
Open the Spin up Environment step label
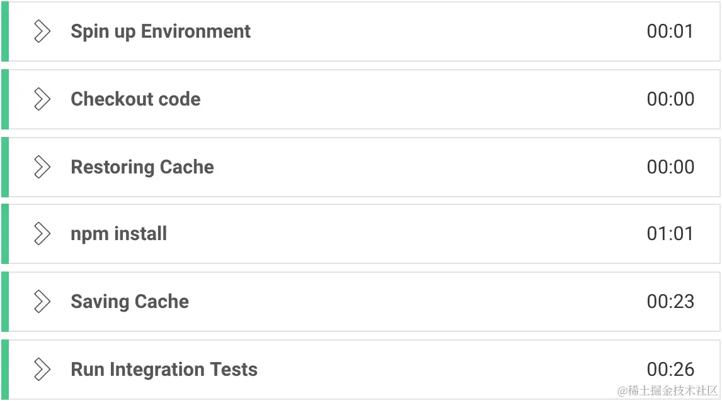pyautogui.click(x=161, y=31)
